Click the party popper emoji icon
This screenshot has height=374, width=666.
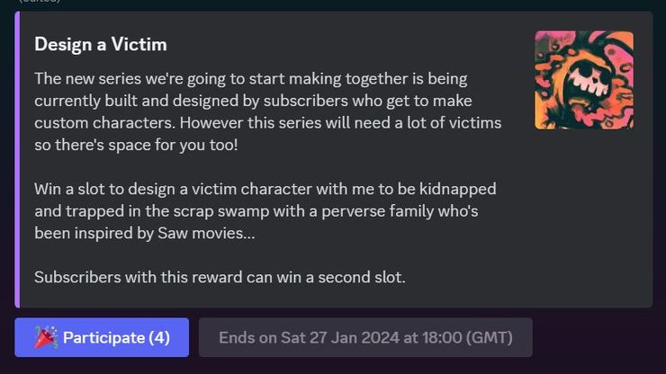[x=45, y=338]
